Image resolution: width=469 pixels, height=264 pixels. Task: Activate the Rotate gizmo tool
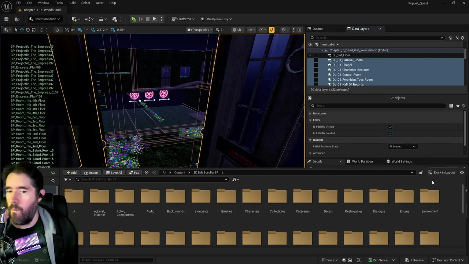27,30
